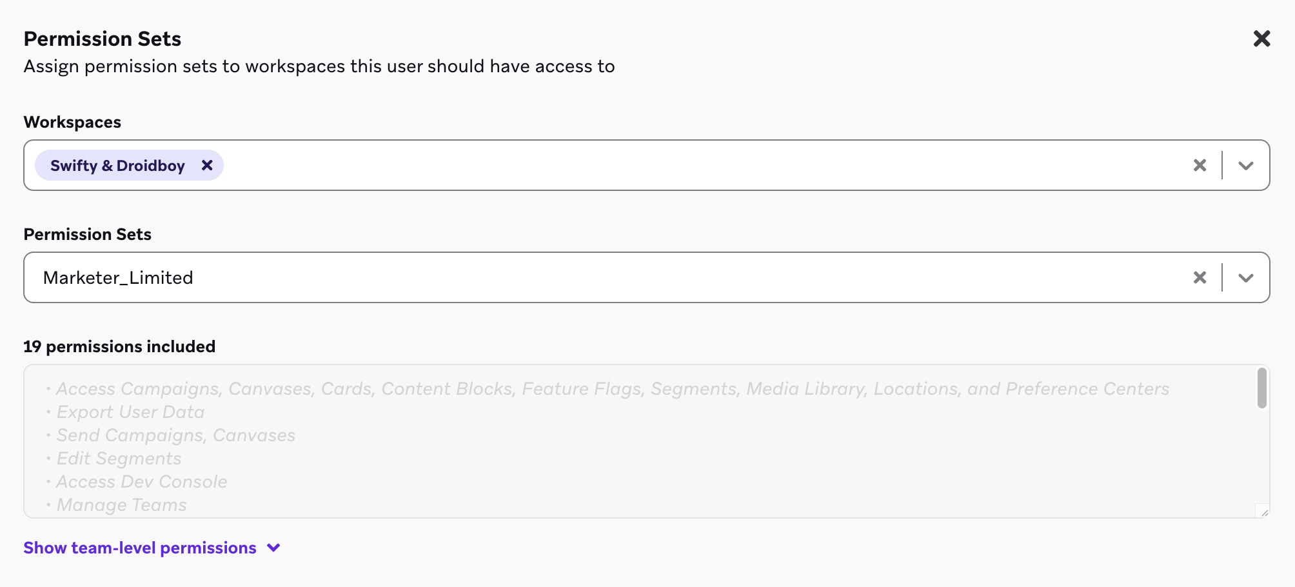Remove the Swifty & Droidboy workspace chip
The height and width of the screenshot is (587, 1295).
(207, 165)
